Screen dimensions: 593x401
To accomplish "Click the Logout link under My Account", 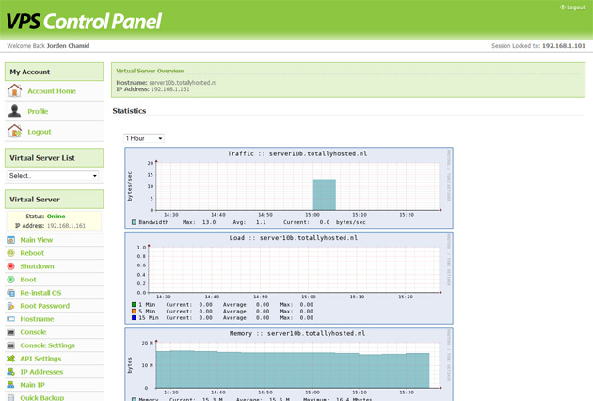I will [x=40, y=132].
